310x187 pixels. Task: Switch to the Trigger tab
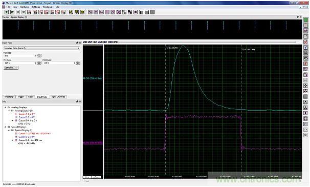21,97
